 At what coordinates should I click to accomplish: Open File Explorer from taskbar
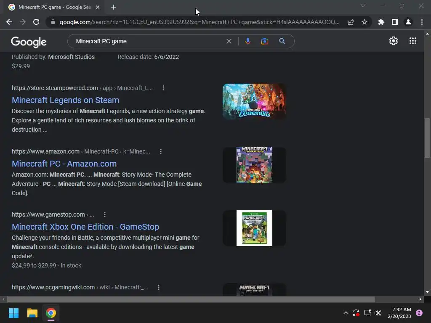click(32, 313)
